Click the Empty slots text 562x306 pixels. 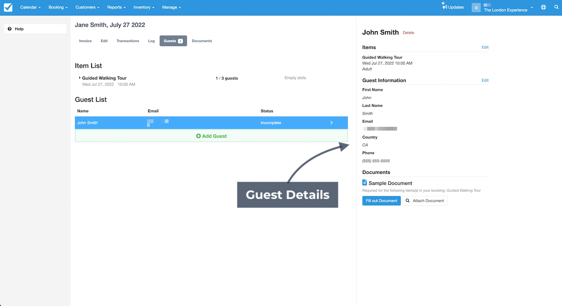click(x=295, y=78)
